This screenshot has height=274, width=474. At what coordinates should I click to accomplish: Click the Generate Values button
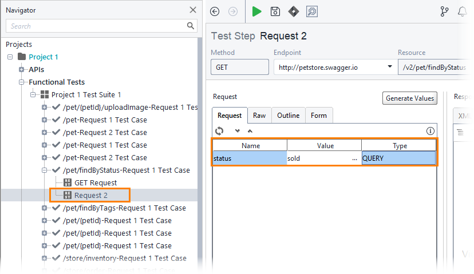click(x=410, y=98)
